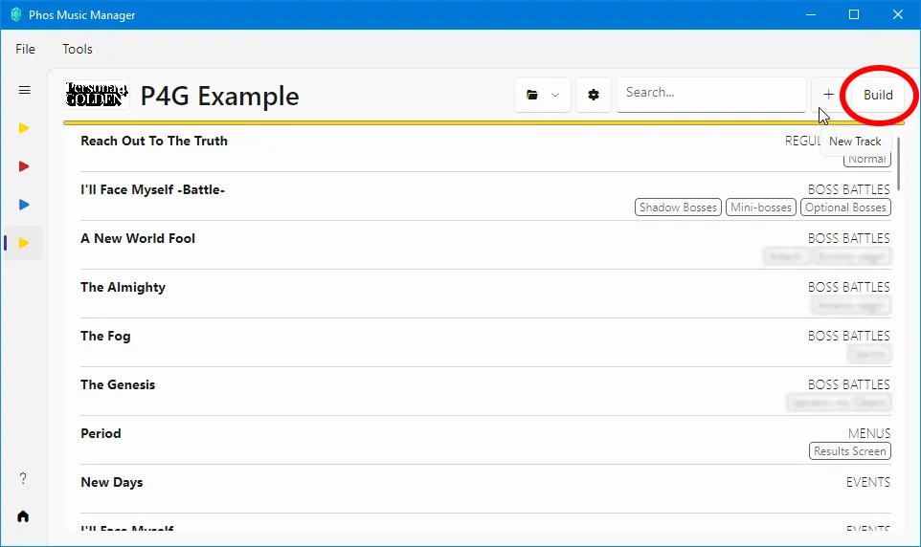Click the Results Screen tag
Screen dimensions: 921x547
pyautogui.click(x=850, y=450)
